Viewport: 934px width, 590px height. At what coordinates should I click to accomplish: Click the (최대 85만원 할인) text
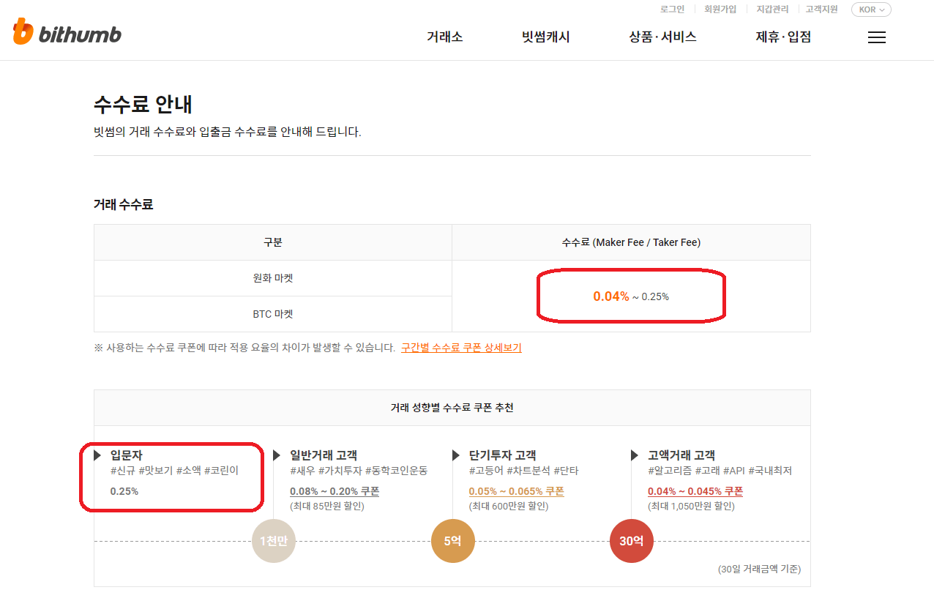(x=326, y=507)
